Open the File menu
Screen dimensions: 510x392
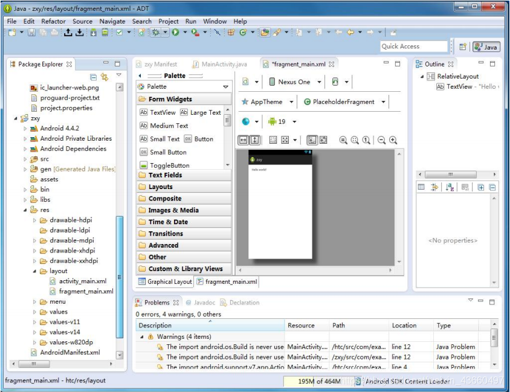tap(11, 21)
